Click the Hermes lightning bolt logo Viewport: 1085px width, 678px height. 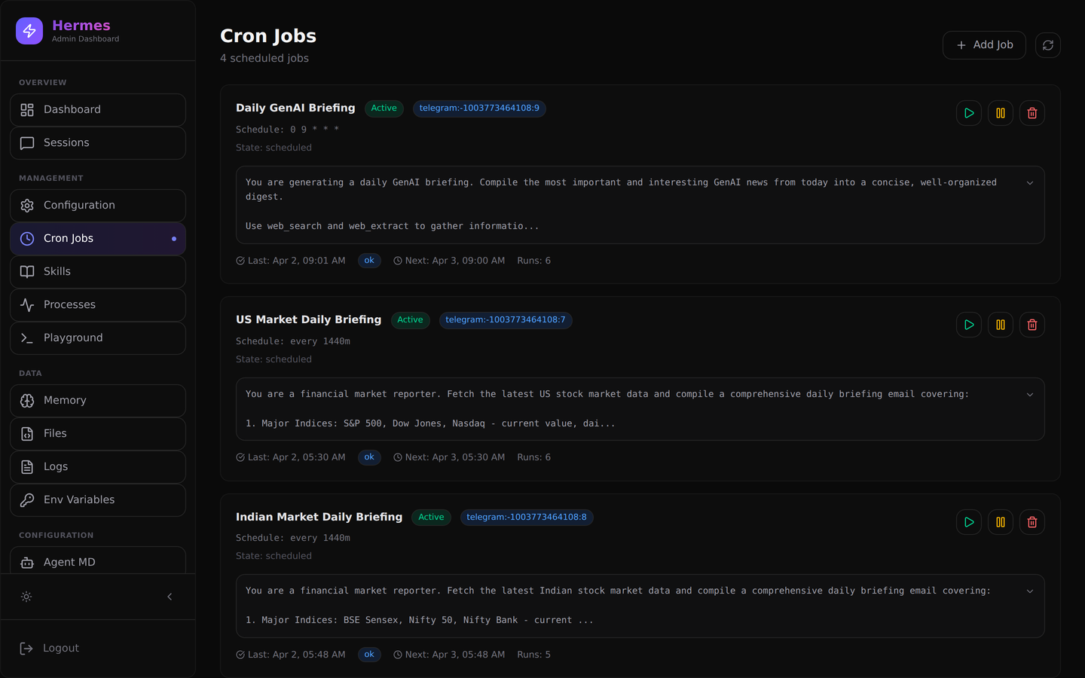click(x=29, y=31)
